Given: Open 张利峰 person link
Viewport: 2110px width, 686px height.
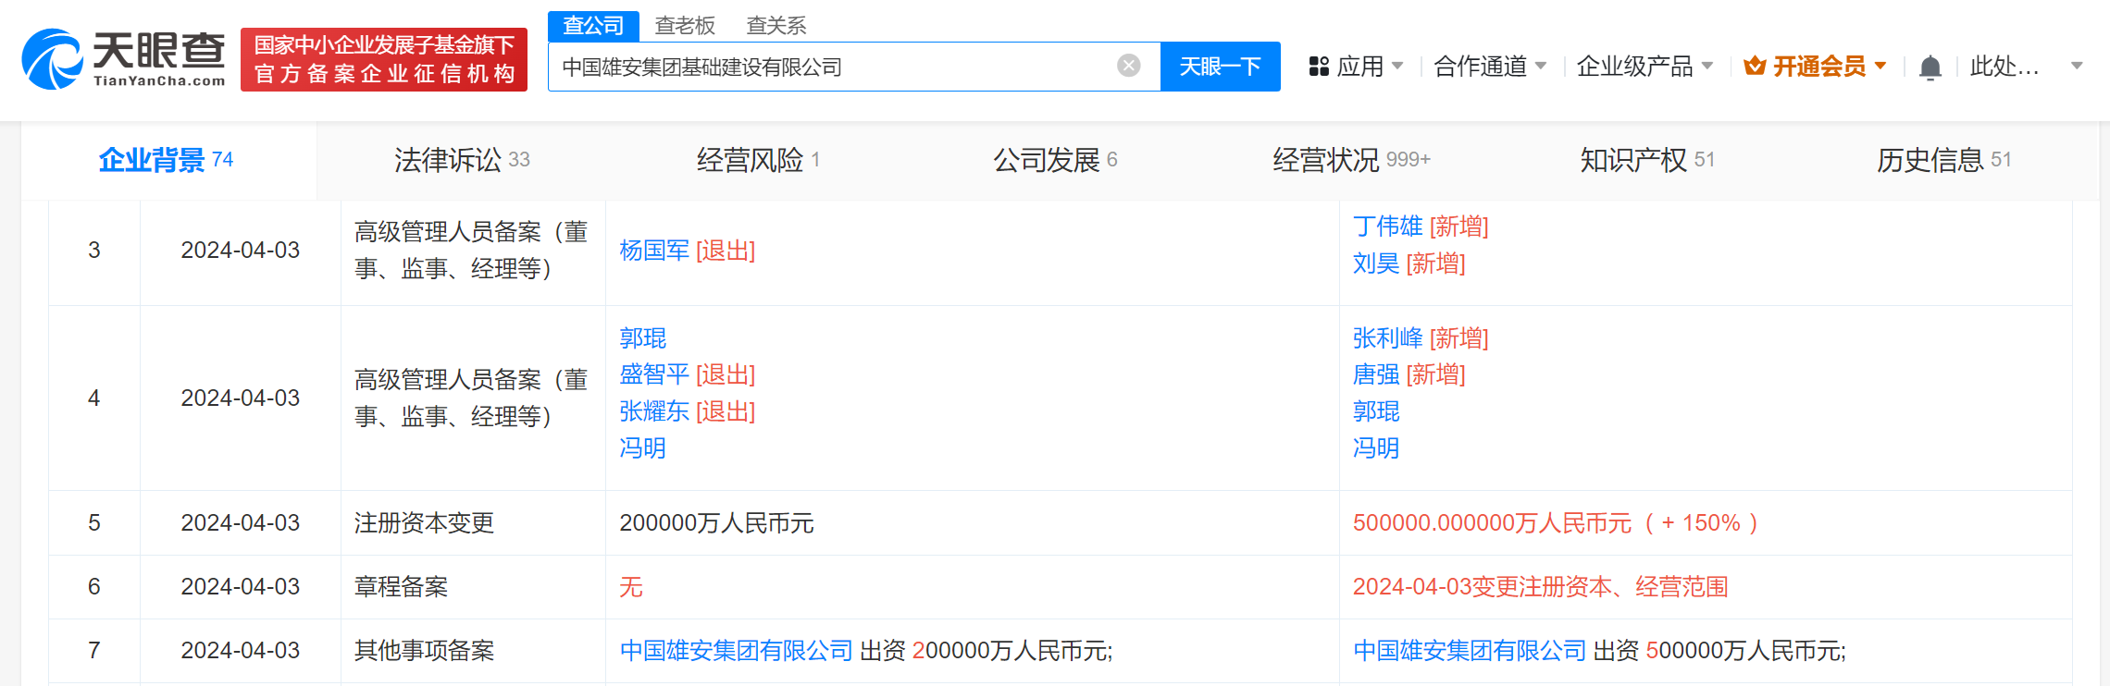Looking at the screenshot, I should pos(1387,338).
